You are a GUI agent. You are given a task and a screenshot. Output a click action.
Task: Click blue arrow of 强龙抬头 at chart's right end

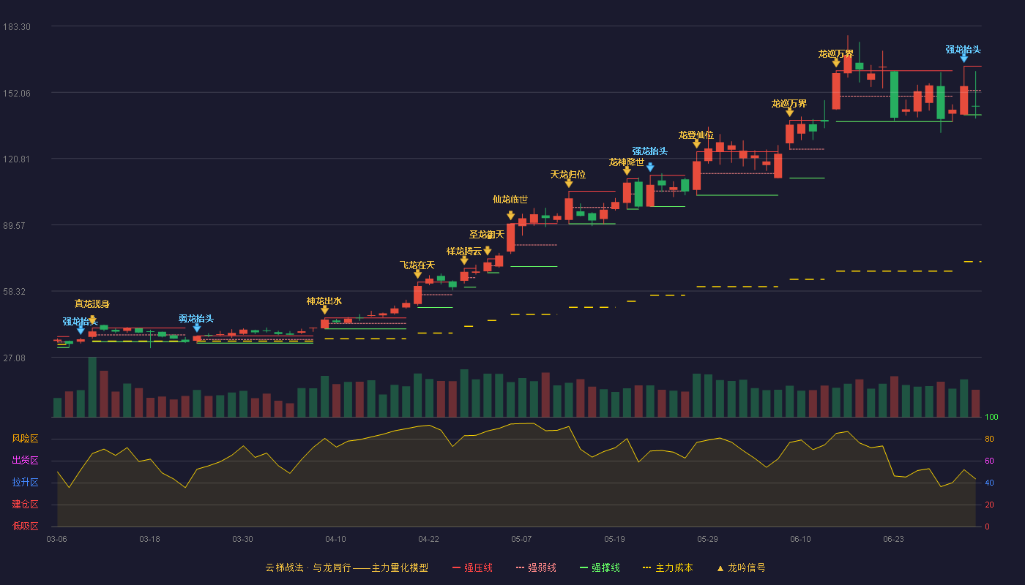coord(964,58)
